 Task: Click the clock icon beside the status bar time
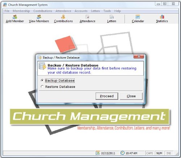[x=122, y=153]
